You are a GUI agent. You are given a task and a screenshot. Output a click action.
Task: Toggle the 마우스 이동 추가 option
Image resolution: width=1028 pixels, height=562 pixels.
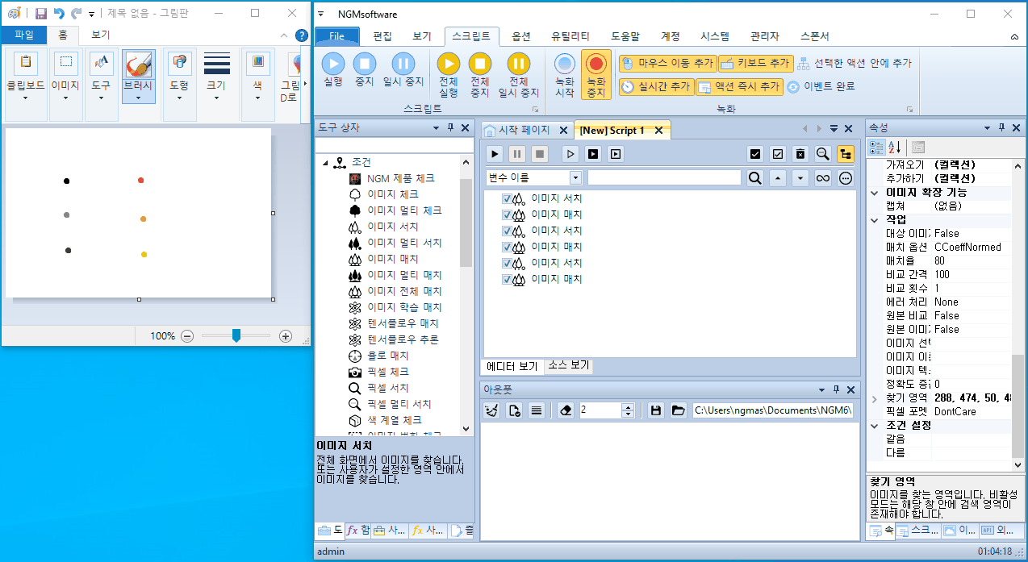tap(667, 63)
